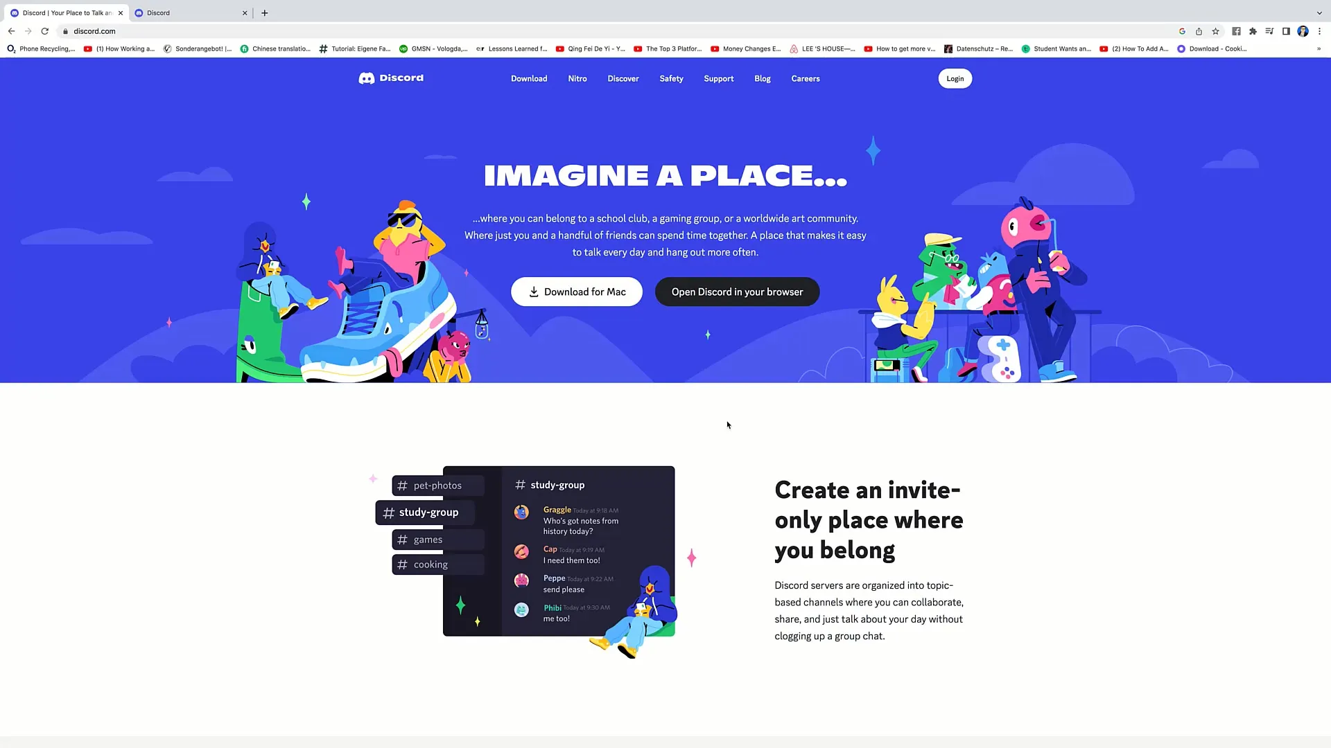Click Download for Mac button
The image size is (1331, 748).
pyautogui.click(x=577, y=292)
